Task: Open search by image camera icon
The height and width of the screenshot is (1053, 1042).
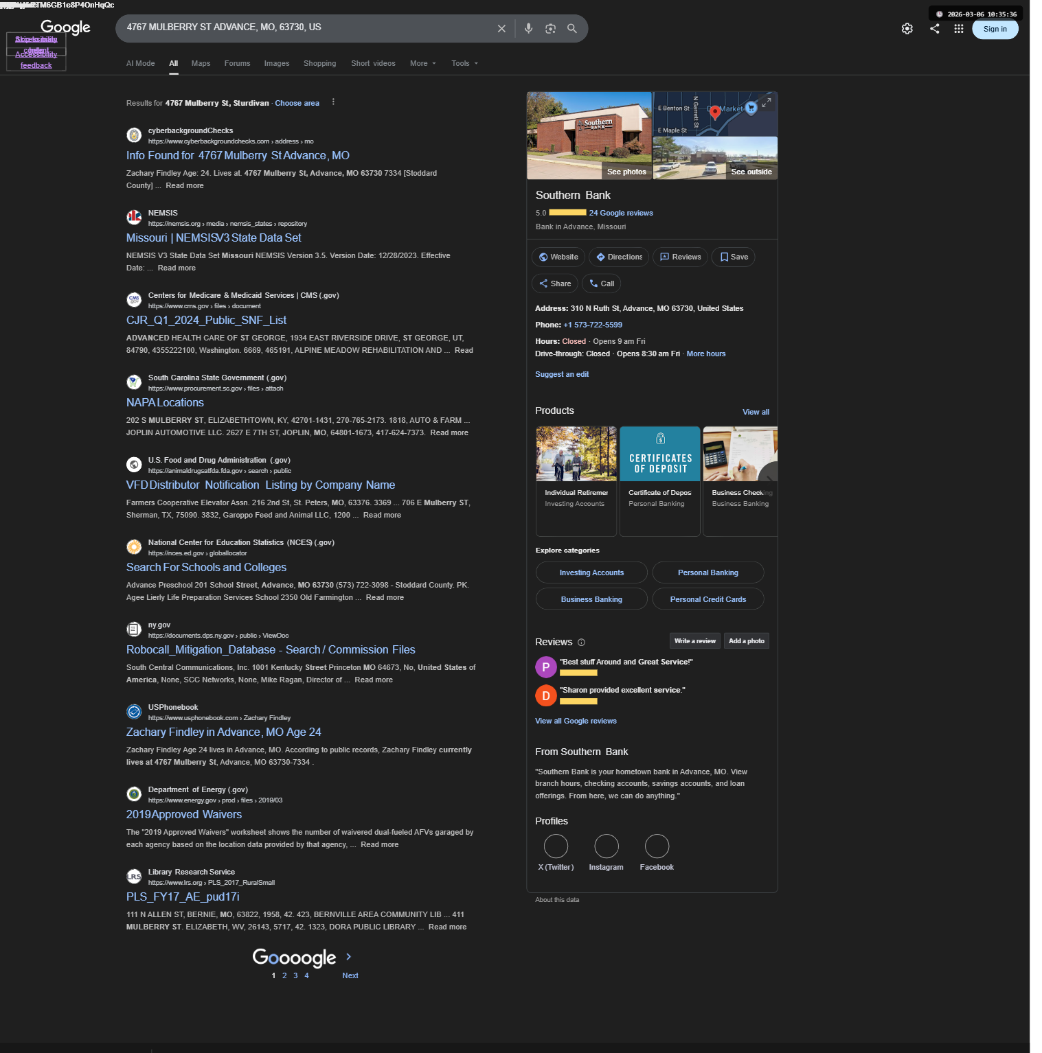Action: tap(550, 29)
